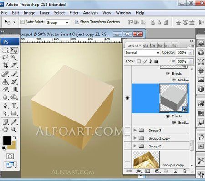
Task: Select the Lasso tool
Action: (5, 58)
